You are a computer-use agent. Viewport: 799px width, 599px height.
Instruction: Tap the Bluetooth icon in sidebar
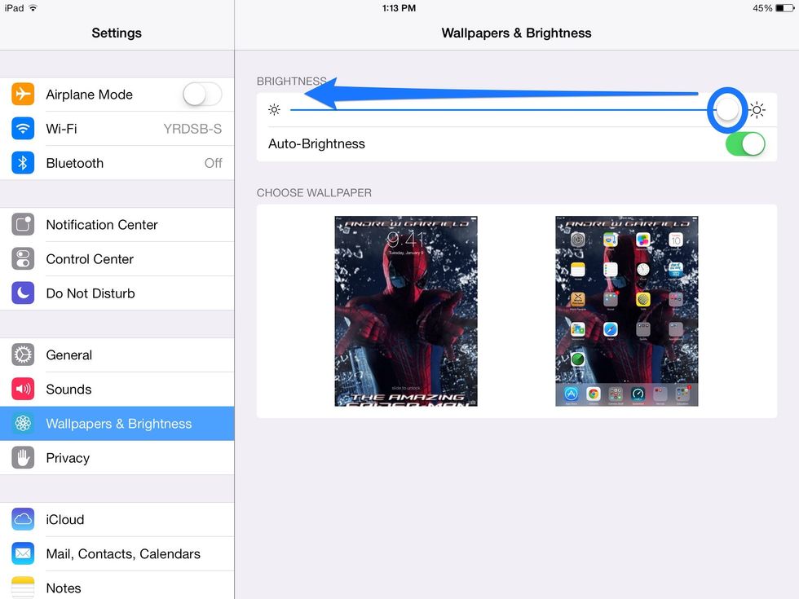(23, 163)
